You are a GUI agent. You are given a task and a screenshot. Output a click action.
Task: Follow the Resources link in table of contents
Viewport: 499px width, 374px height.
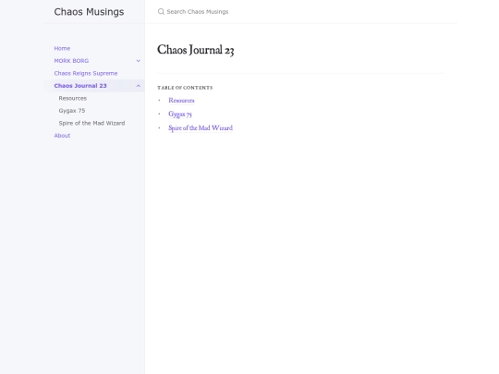tap(181, 100)
